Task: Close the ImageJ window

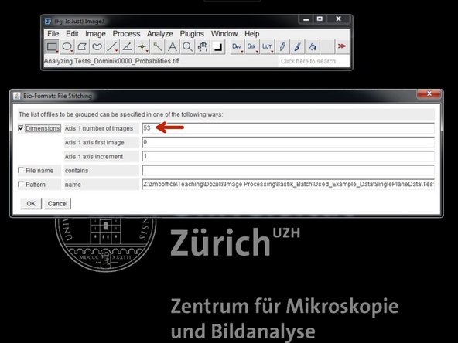Action: point(338,19)
